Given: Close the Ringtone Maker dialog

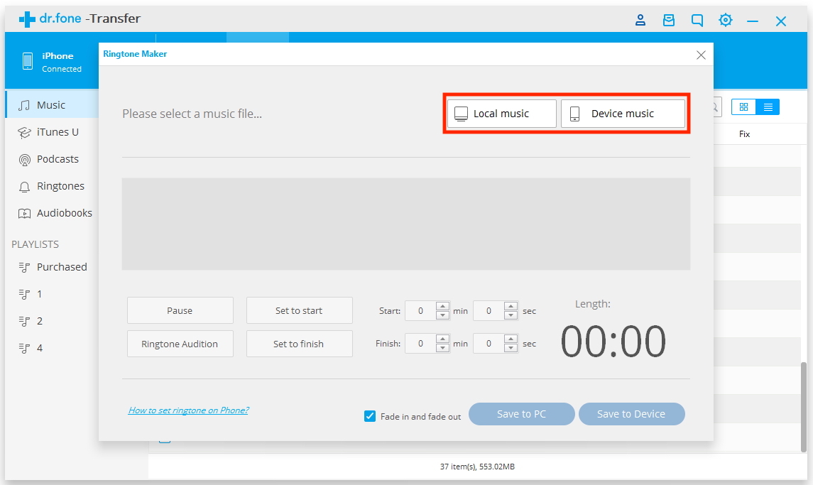Looking at the screenshot, I should click(701, 55).
